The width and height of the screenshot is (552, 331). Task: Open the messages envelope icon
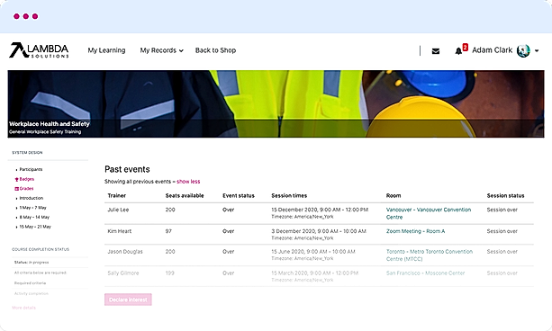436,51
